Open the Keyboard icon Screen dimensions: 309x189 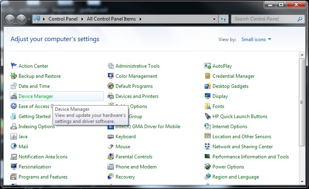tap(111, 136)
